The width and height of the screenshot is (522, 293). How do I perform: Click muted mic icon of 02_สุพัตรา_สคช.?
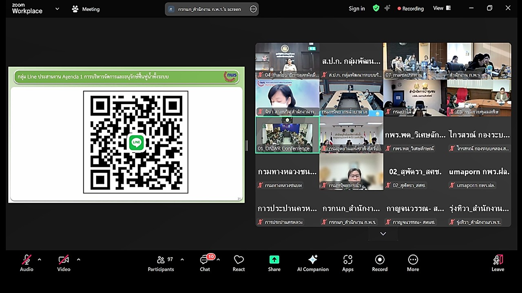(x=388, y=186)
